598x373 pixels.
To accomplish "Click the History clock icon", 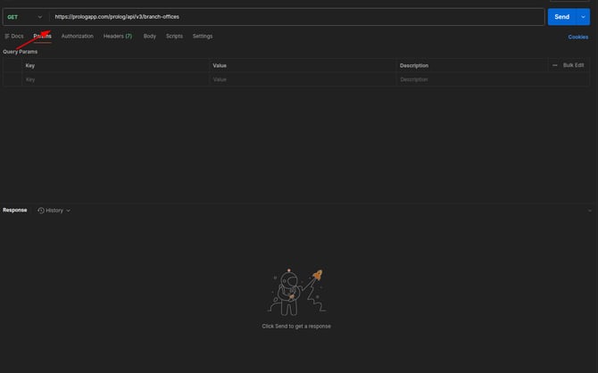I will click(x=41, y=211).
